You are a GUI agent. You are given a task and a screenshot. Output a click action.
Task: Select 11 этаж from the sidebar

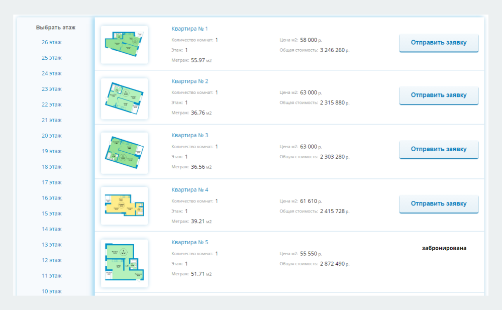click(52, 276)
